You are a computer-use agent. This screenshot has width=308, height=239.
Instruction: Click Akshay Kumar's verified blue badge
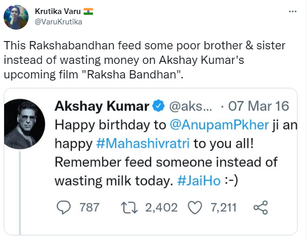coord(158,106)
